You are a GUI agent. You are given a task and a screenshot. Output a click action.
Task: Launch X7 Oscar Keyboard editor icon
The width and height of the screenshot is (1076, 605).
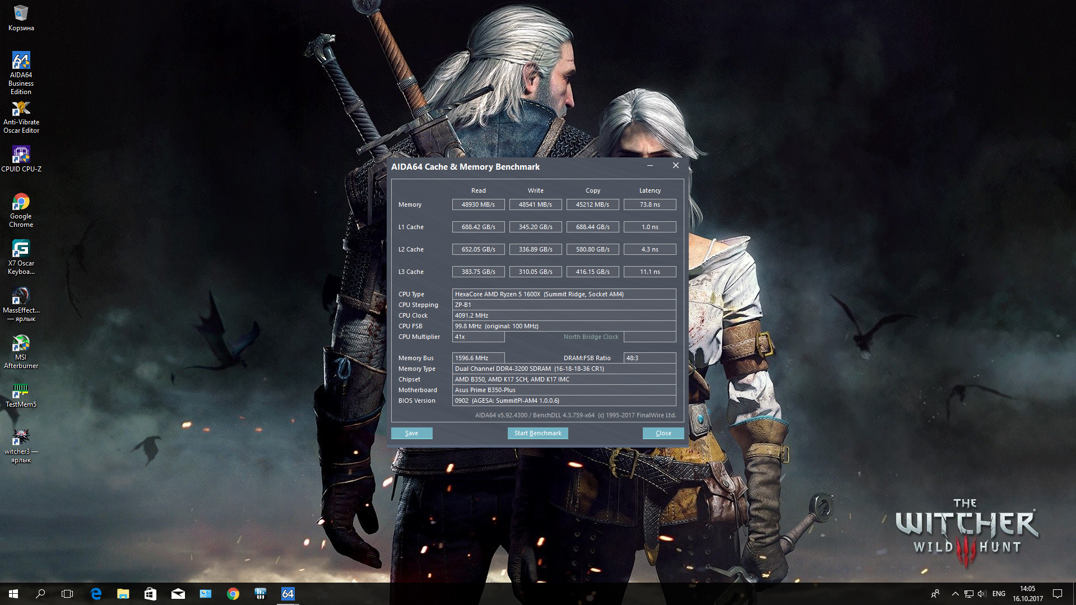tap(21, 249)
